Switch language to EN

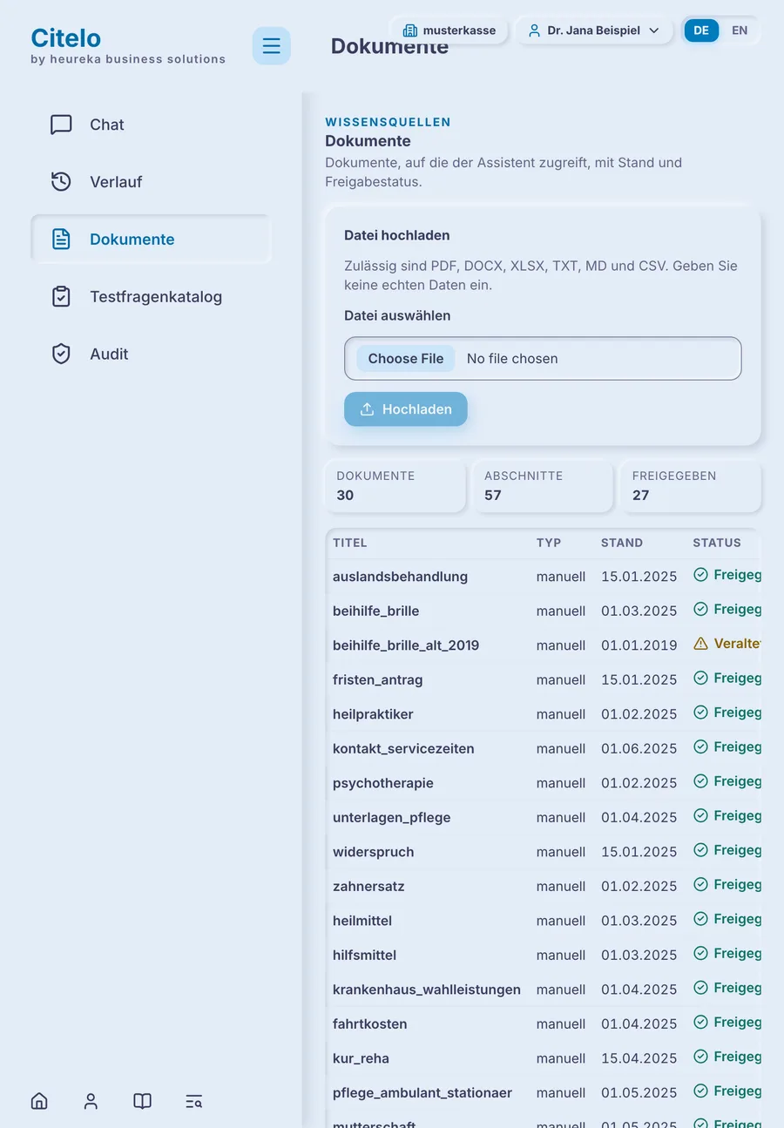coord(740,30)
